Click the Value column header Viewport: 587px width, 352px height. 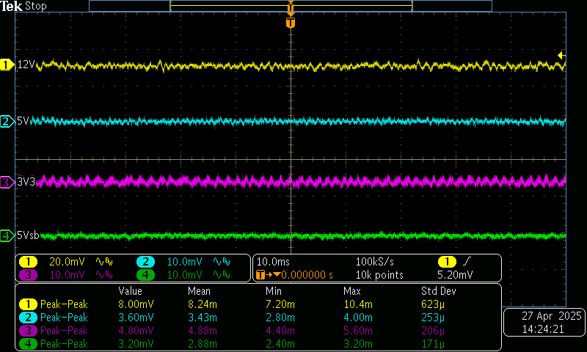[x=131, y=291]
